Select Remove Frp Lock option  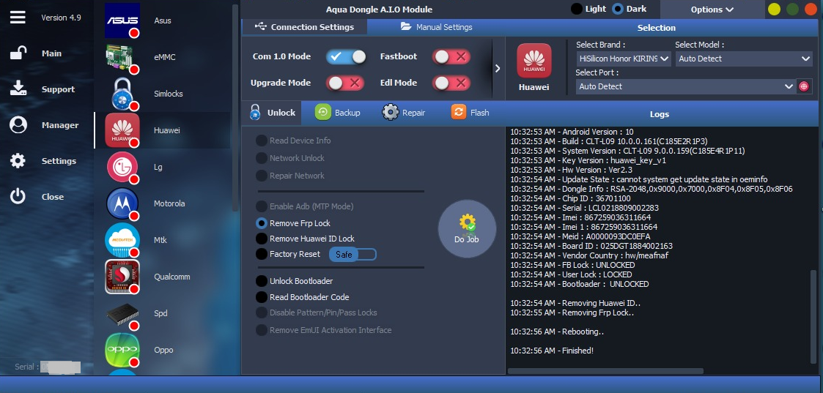click(293, 223)
